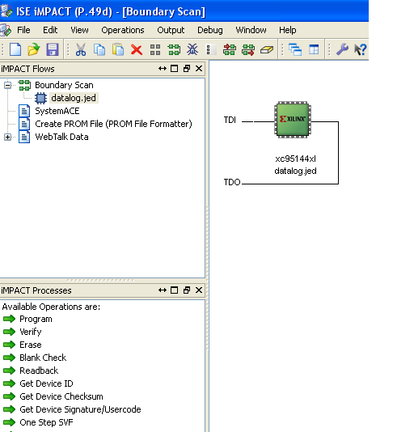This screenshot has height=432, width=414.
Task: Click the What's This help arrow icon
Action: pyautogui.click(x=361, y=50)
